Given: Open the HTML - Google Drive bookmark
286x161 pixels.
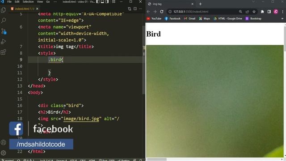Looking at the screenshot, I should [x=228, y=19].
